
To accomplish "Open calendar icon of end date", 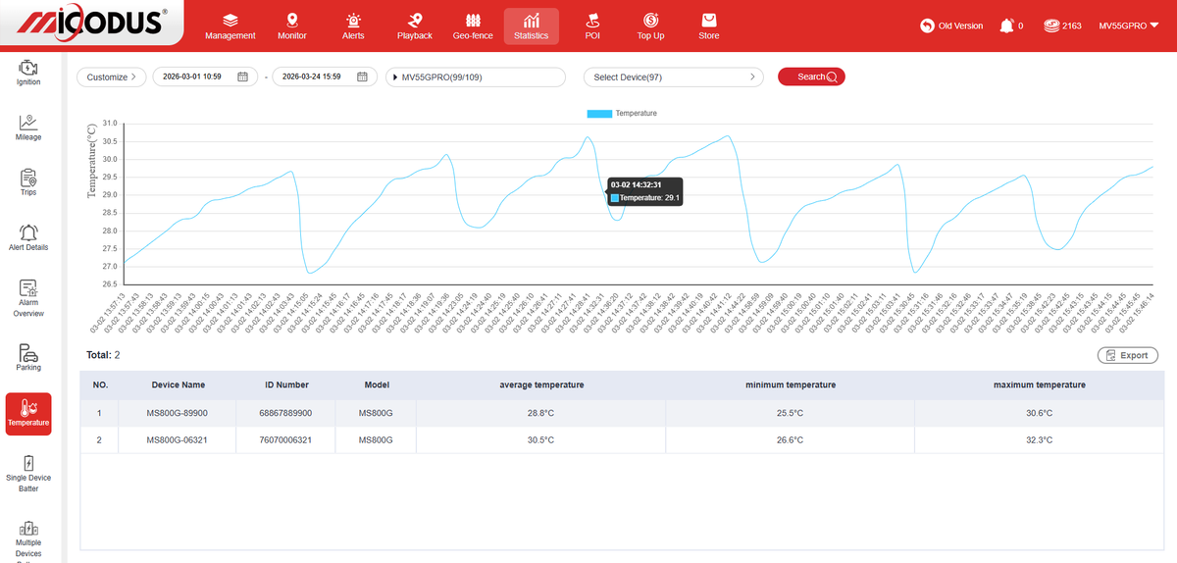I will click(x=362, y=77).
